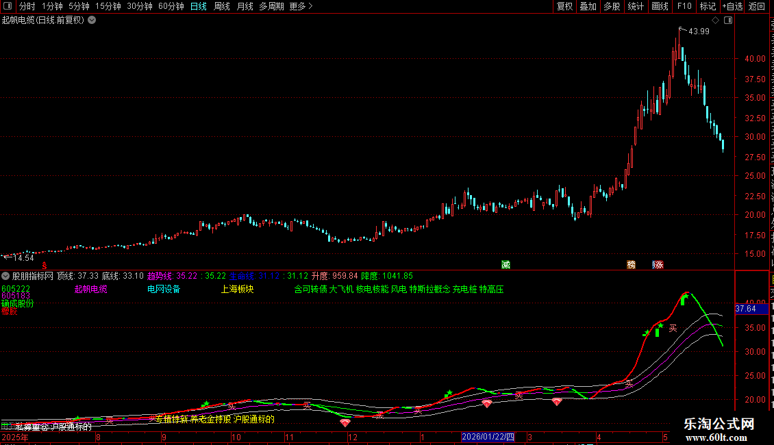Switch to the 月线 chart
774x445 pixels.
[x=245, y=6]
